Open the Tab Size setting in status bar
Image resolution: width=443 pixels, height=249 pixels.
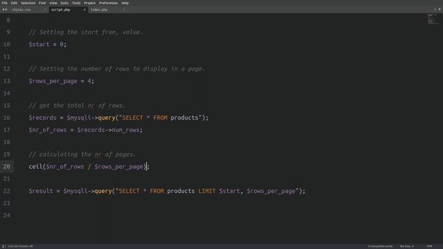[x=406, y=246]
